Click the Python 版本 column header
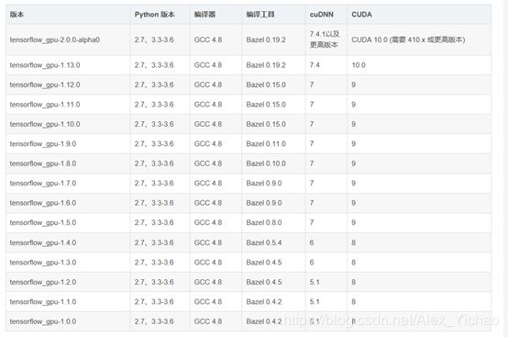 [x=155, y=15]
